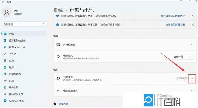The width and height of the screenshot is (198, 108).
Task: Click the 帐户 person icon
Action: coord(5,67)
